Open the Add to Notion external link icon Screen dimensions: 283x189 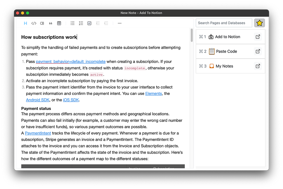(258, 37)
